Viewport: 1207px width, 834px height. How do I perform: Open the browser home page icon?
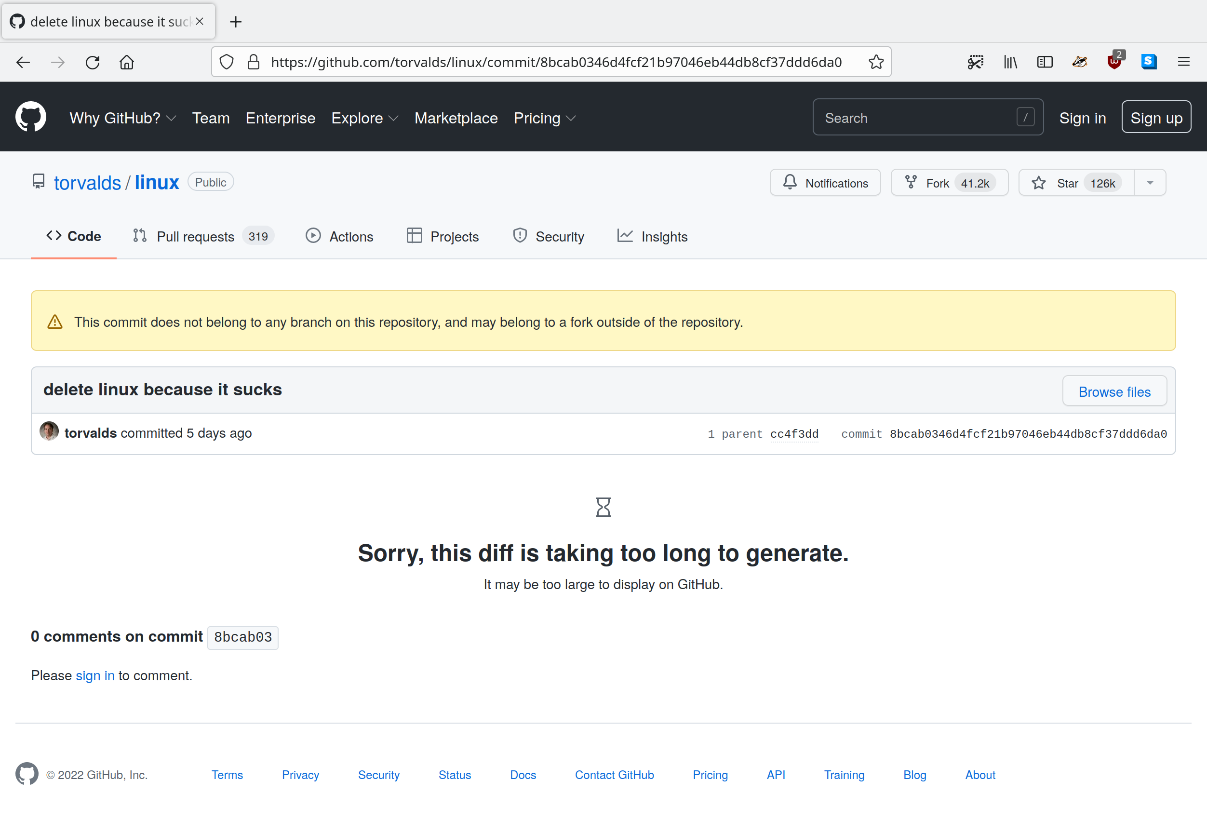tap(127, 62)
